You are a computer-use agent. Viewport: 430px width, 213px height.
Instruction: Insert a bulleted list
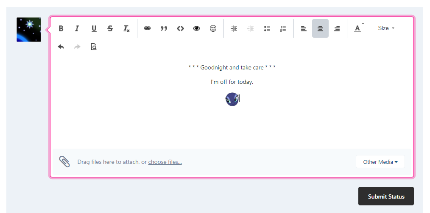(267, 28)
